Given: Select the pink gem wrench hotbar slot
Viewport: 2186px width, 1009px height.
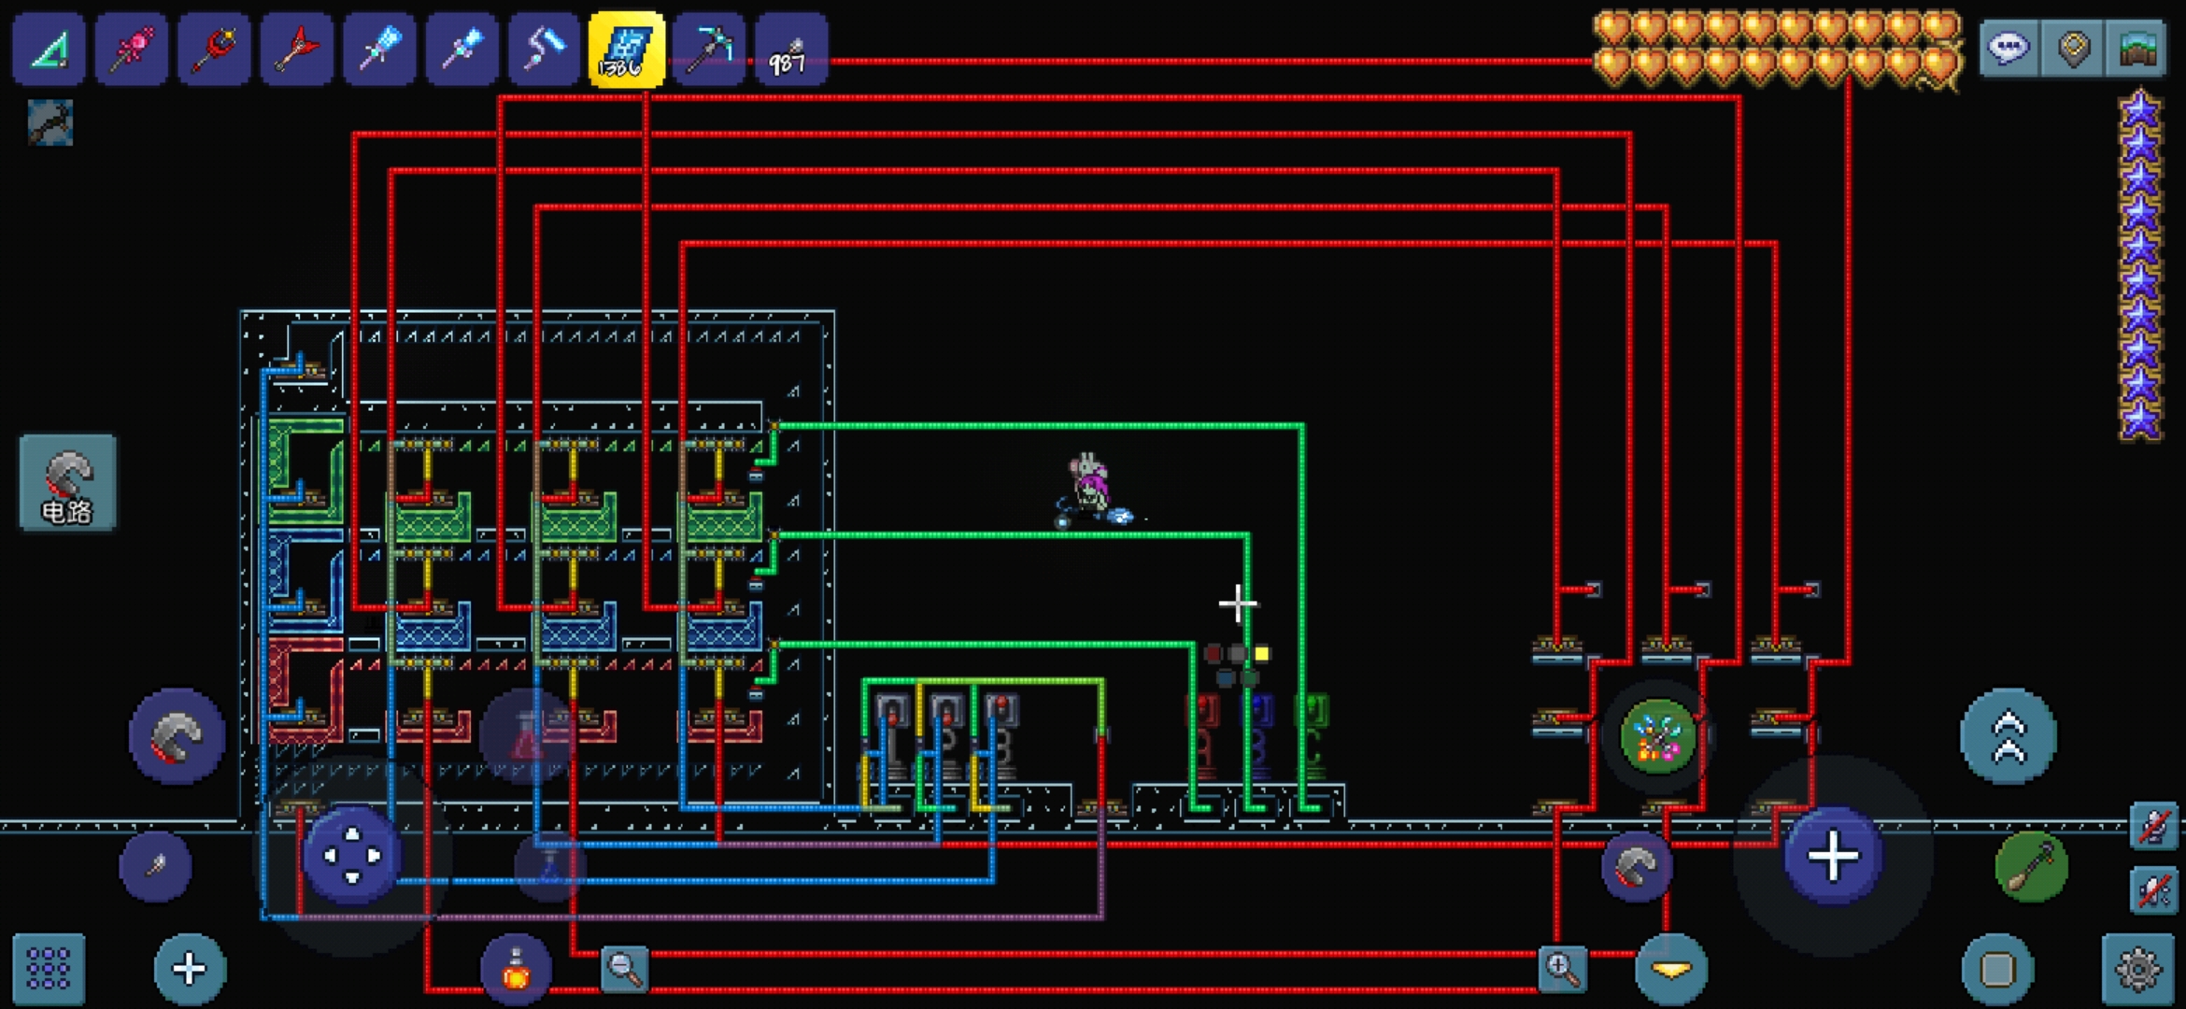Looking at the screenshot, I should pyautogui.click(x=132, y=49).
